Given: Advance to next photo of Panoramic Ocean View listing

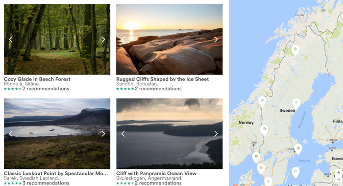Looking at the screenshot, I should pos(216,134).
